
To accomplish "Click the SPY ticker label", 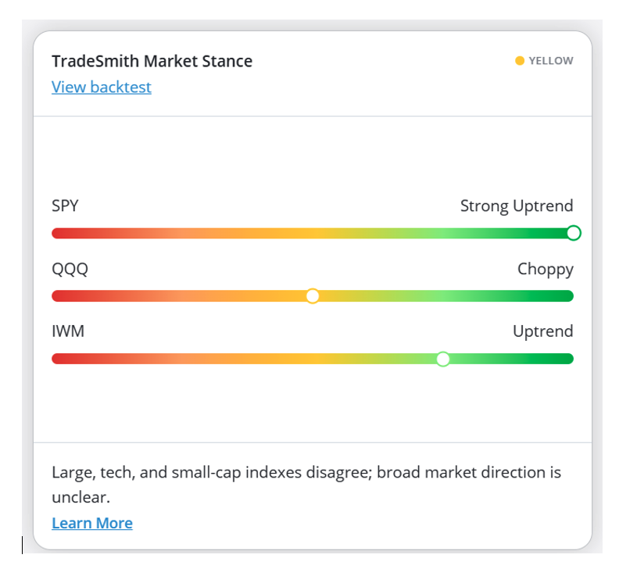I will [x=65, y=206].
